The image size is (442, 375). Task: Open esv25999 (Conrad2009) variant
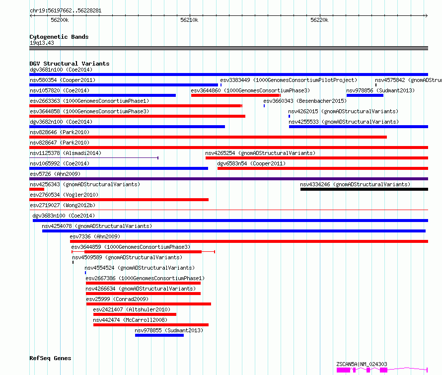[x=117, y=299]
